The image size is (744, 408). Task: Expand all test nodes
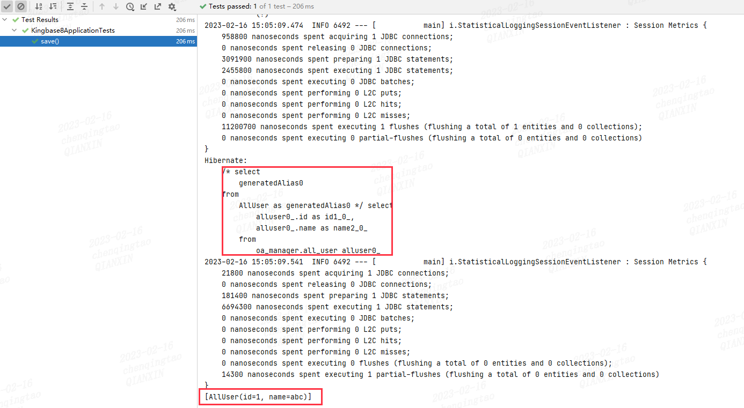70,6
